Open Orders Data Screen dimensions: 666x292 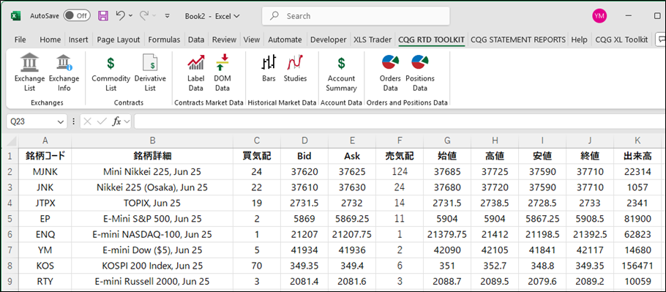coord(390,72)
